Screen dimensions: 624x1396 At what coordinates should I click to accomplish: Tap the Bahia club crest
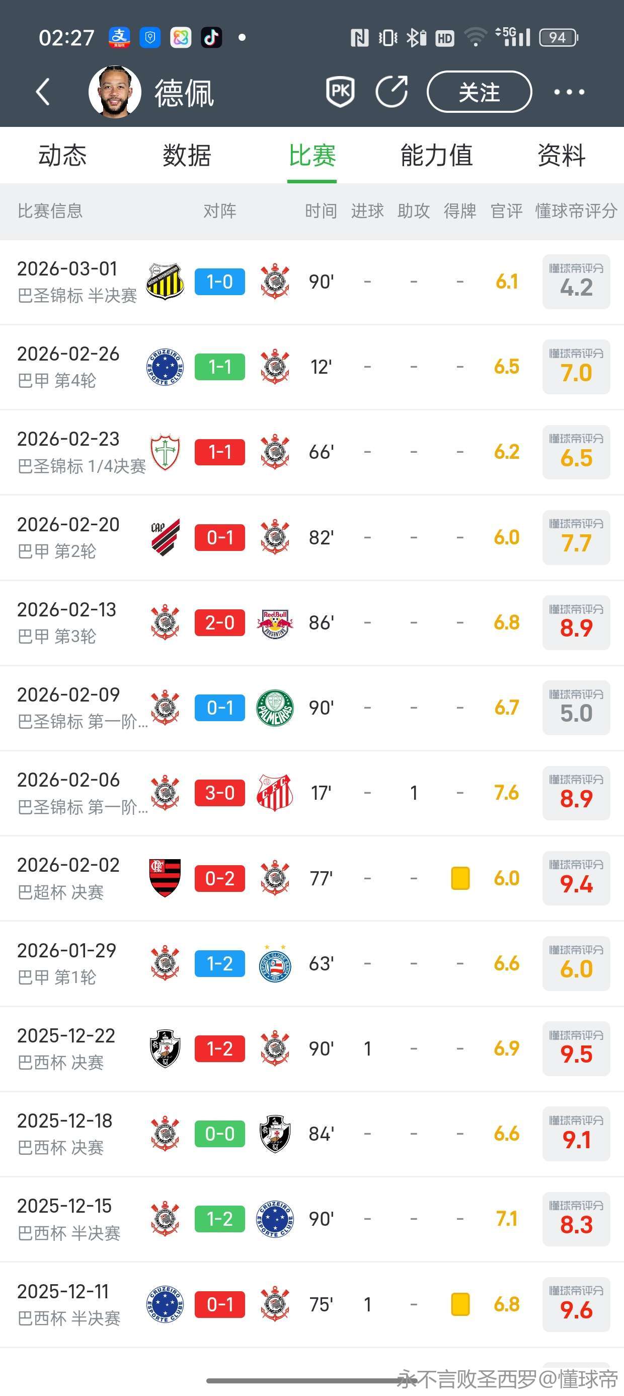pos(275,963)
